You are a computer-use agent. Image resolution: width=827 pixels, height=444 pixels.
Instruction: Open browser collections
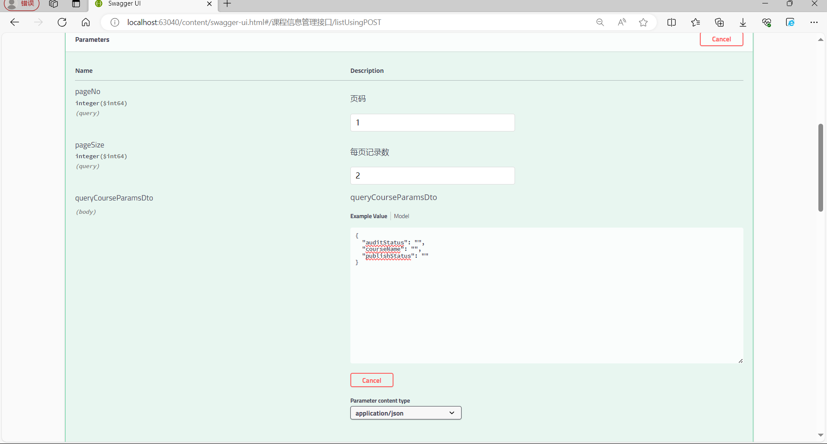(719, 22)
